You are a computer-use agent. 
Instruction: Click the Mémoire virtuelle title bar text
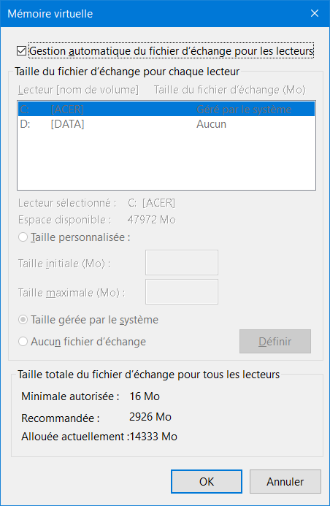point(50,14)
